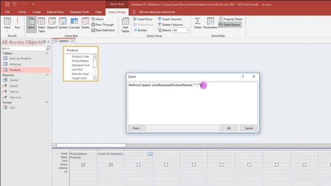
Task: Open the View button dropdown arrow
Action: pyautogui.click(x=7, y=31)
